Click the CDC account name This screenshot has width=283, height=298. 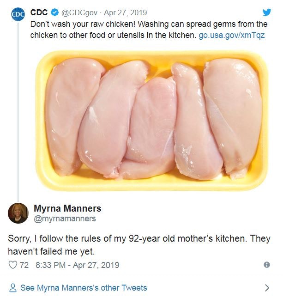(x=39, y=12)
